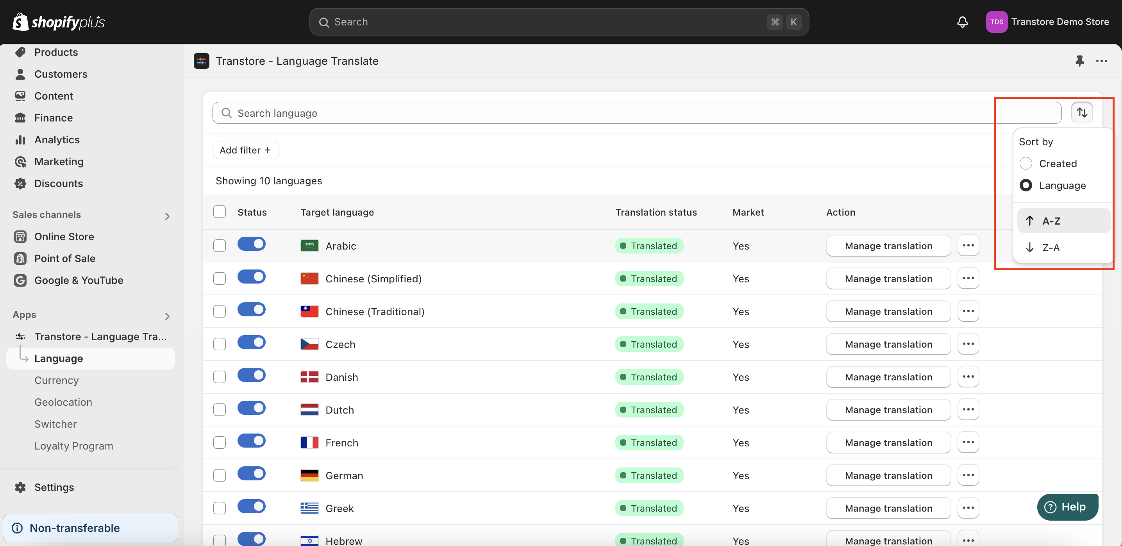Select the Created sort radio option

pos(1025,163)
